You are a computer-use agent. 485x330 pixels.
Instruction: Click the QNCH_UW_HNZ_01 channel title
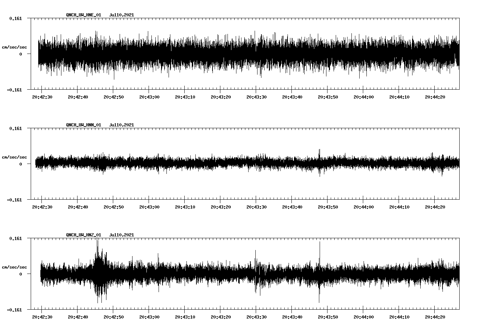[x=84, y=235]
